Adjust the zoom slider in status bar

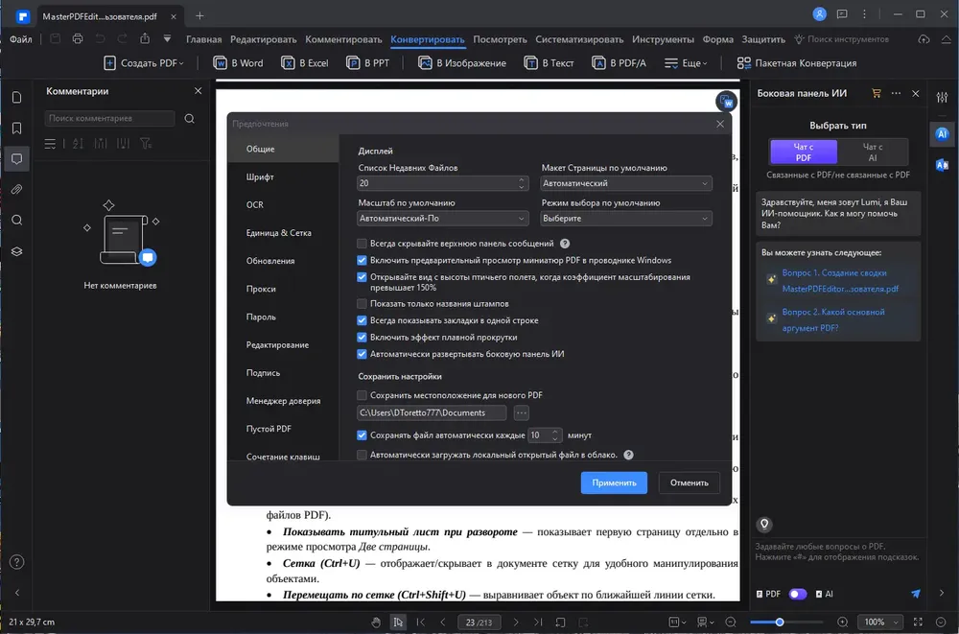pyautogui.click(x=780, y=622)
